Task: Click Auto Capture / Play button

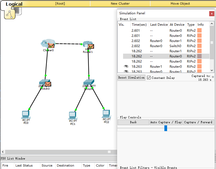Action: point(166,122)
